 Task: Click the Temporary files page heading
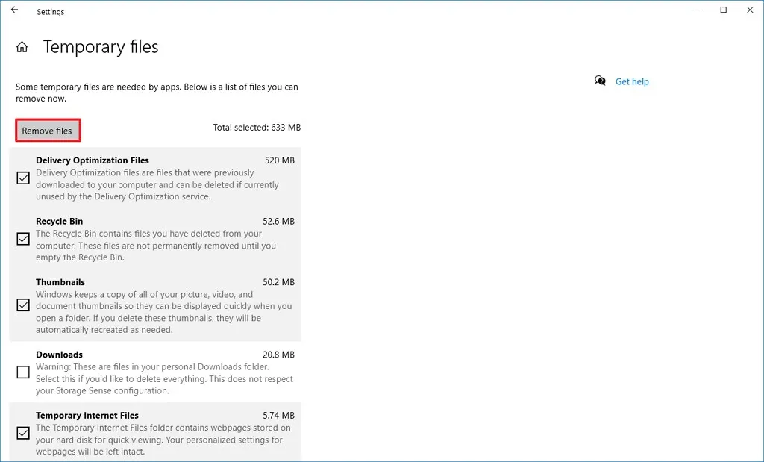pyautogui.click(x=100, y=46)
